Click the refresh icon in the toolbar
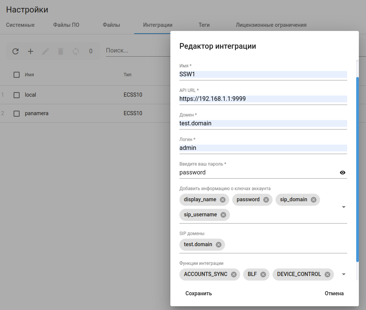Screen dimensions: 366x310 15,51
